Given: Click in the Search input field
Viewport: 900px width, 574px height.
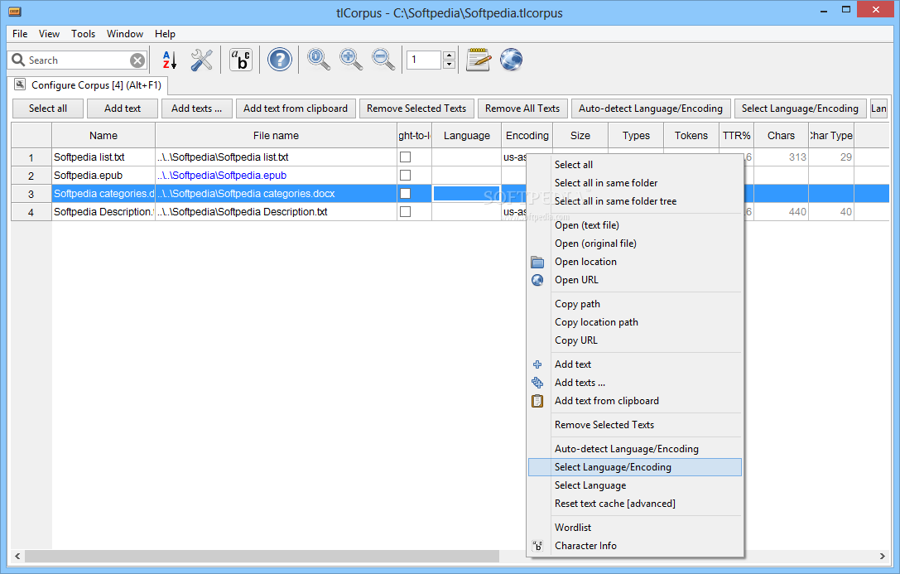Looking at the screenshot, I should click(78, 60).
